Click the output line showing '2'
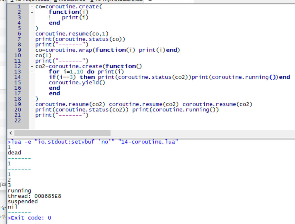Screen dimensions: 295x224 click(9, 180)
